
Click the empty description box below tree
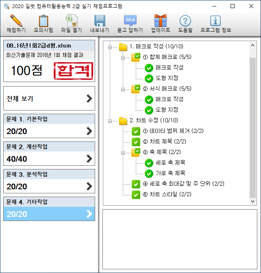tap(180, 239)
